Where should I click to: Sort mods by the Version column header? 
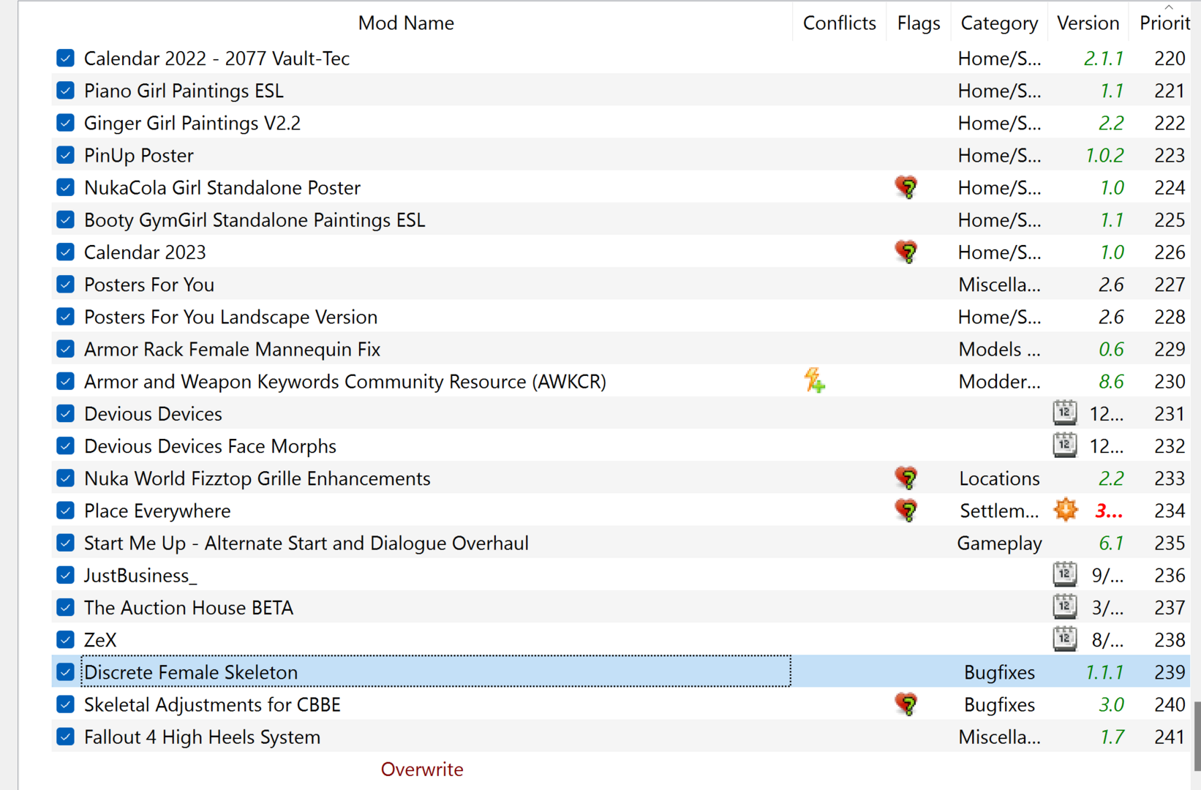pyautogui.click(x=1088, y=23)
